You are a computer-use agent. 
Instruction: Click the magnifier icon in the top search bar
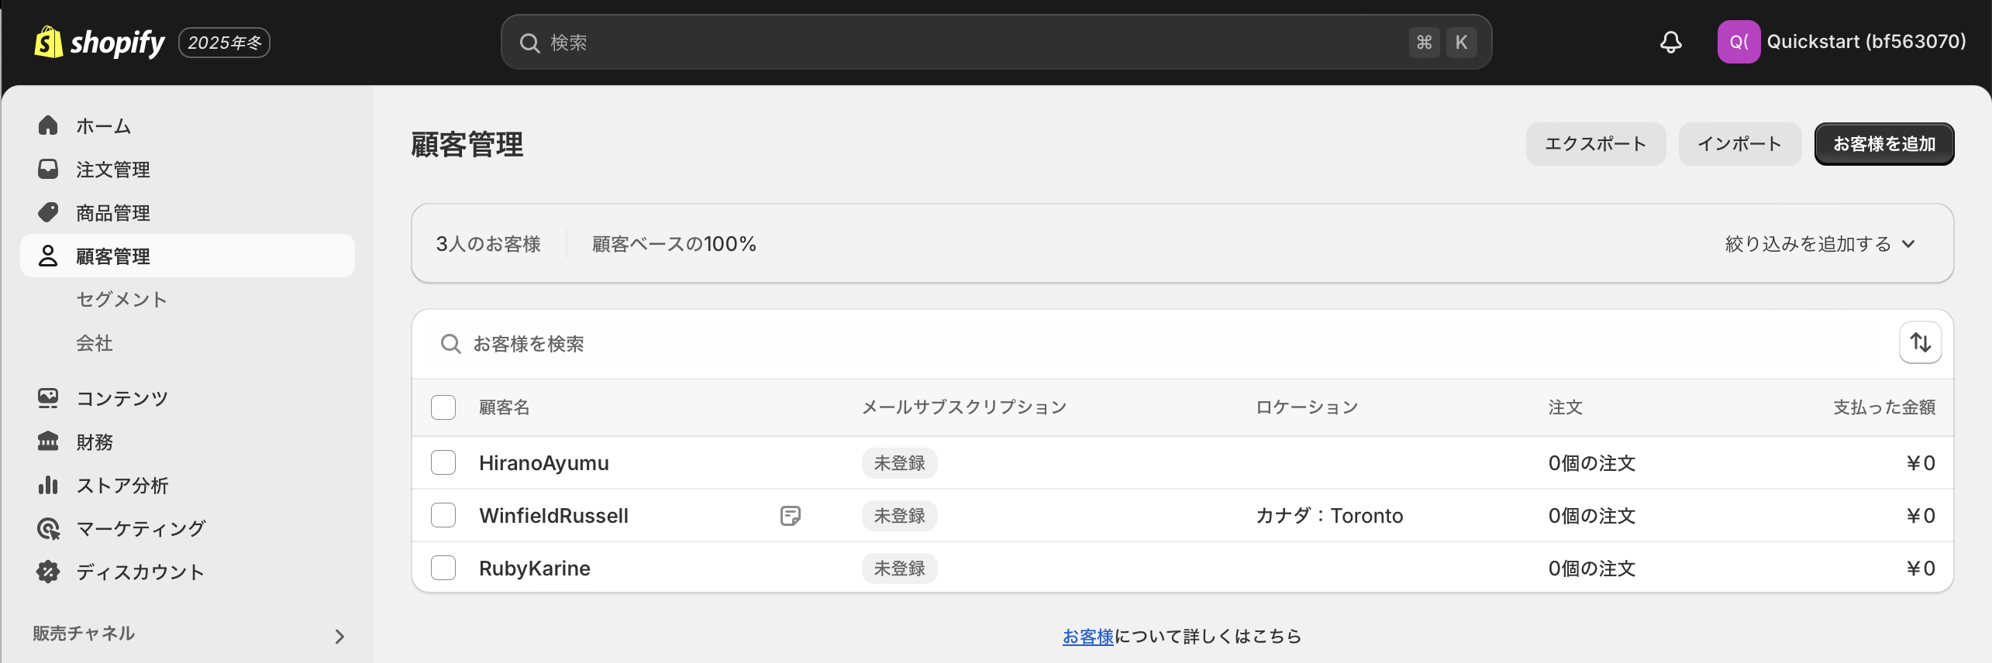click(x=529, y=43)
